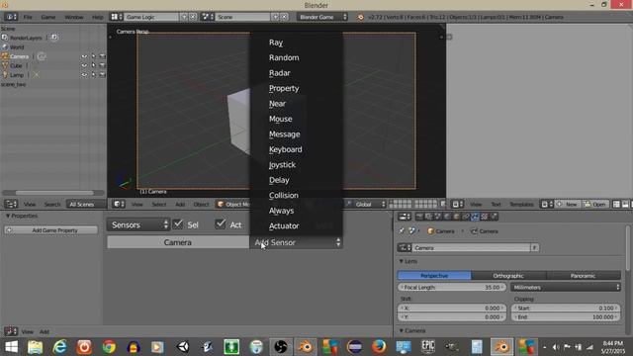Select the Camera object in outliner

click(19, 56)
